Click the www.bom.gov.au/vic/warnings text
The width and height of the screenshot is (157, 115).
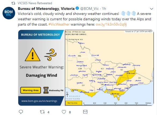(39, 101)
